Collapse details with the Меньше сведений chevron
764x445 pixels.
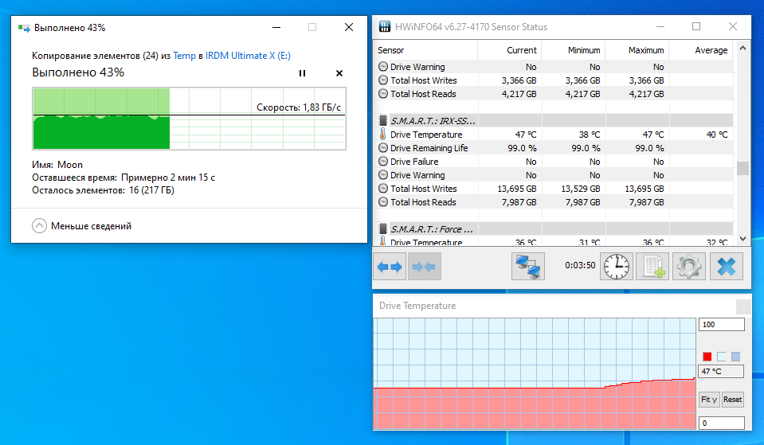coord(40,226)
